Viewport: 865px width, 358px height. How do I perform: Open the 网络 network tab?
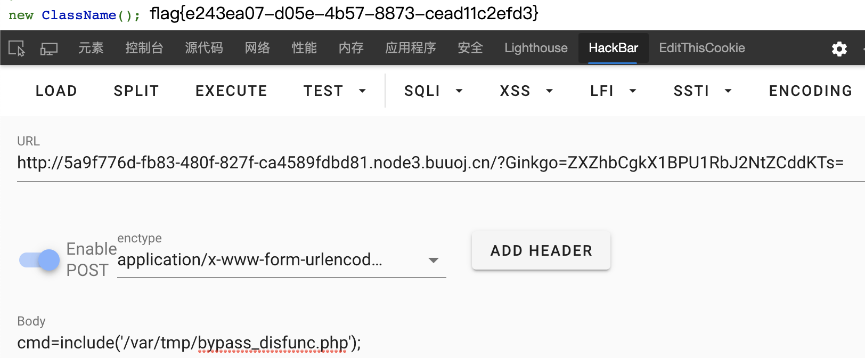[x=257, y=48]
